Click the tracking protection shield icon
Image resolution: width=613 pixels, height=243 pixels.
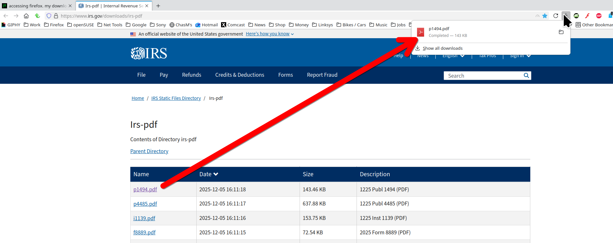point(49,16)
